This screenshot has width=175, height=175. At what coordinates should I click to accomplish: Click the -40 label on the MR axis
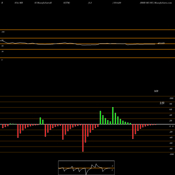point(171,138)
